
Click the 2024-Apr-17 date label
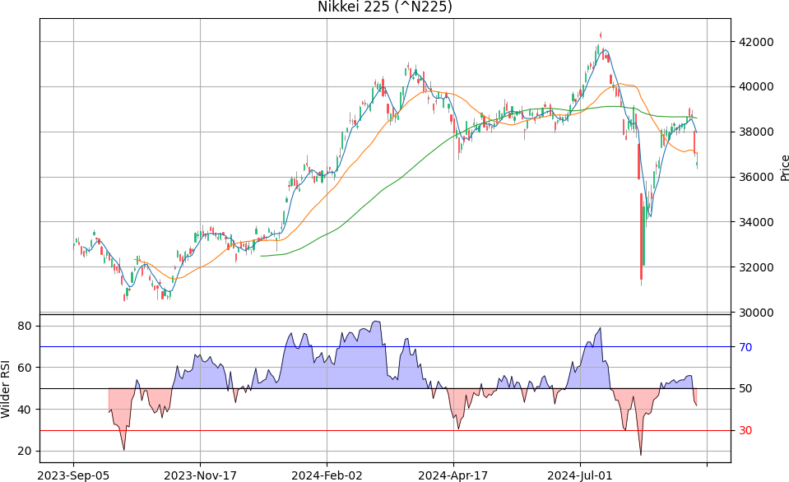(453, 475)
